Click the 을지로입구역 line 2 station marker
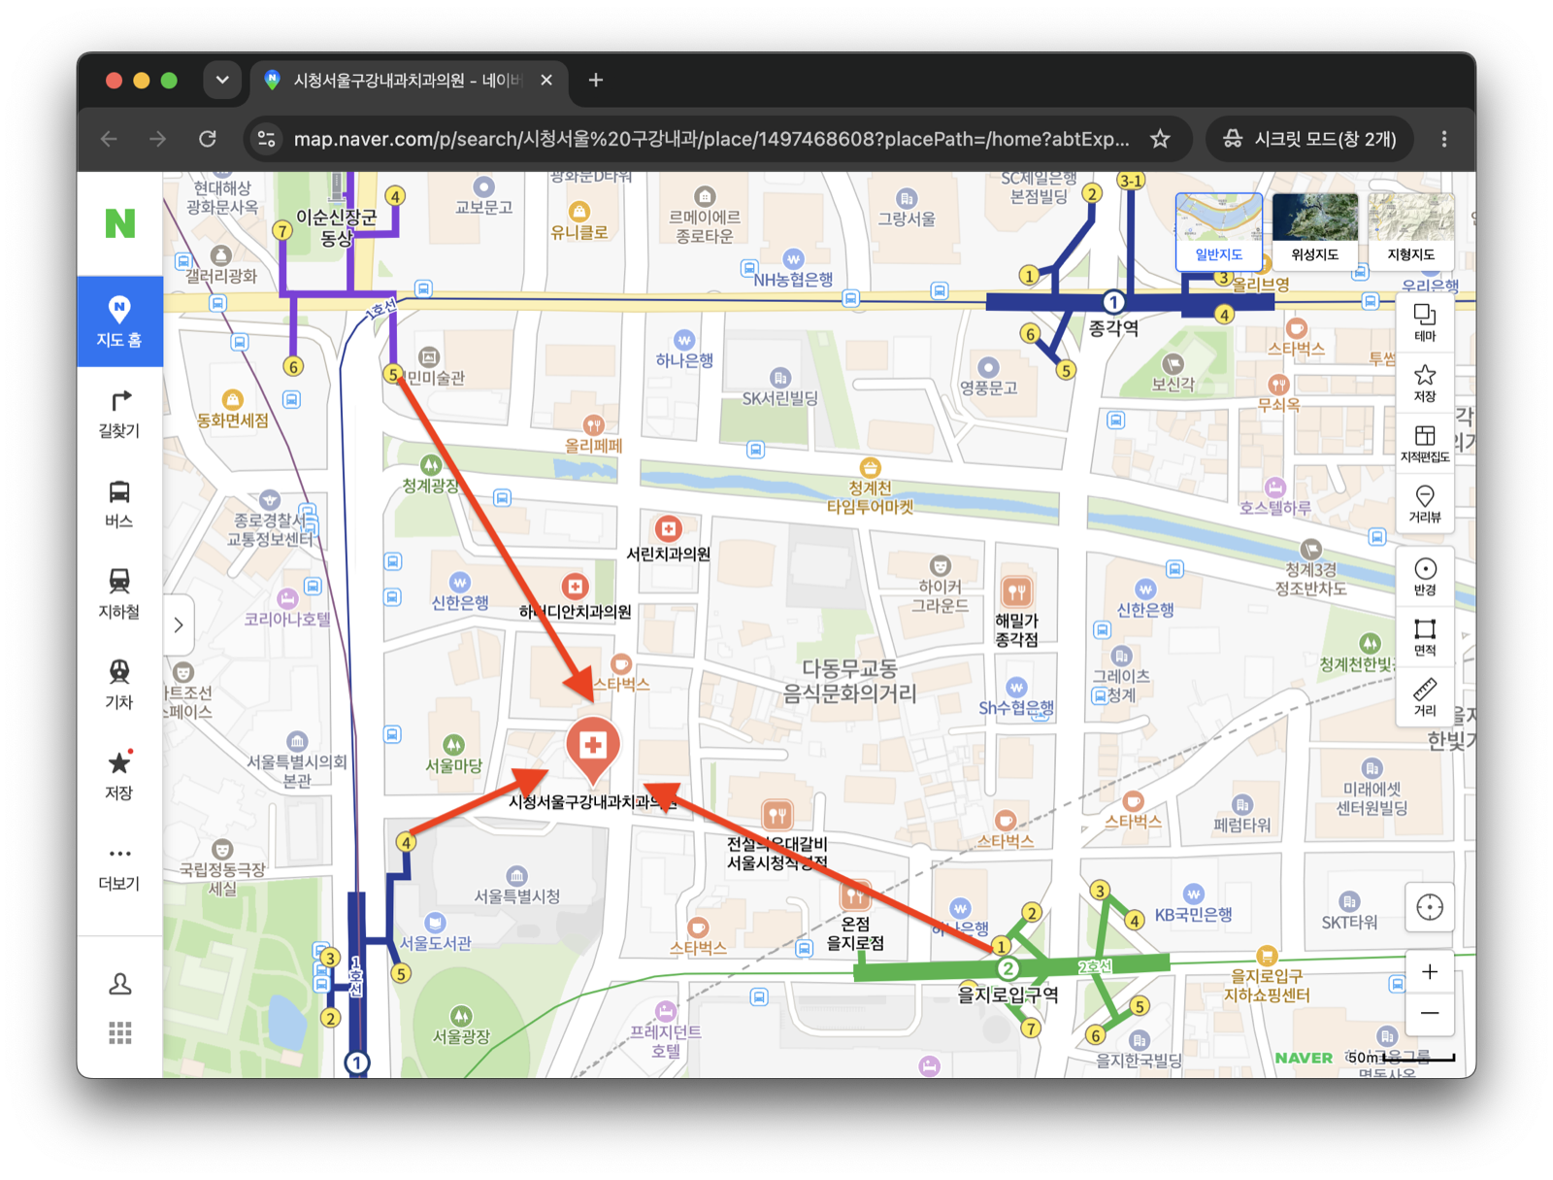Viewport: 1553px width, 1180px height. point(1008,968)
